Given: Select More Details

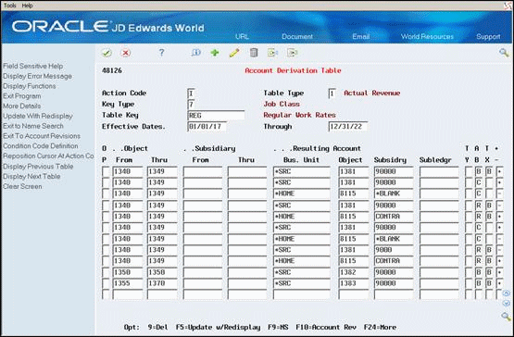Looking at the screenshot, I should point(22,106).
